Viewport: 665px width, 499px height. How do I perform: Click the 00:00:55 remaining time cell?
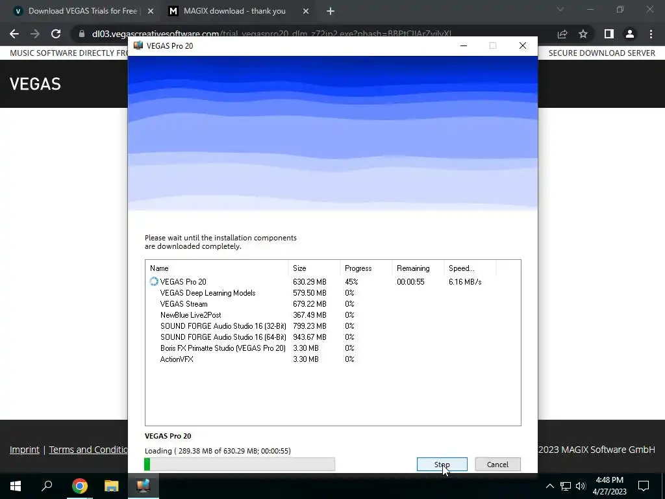tap(410, 282)
